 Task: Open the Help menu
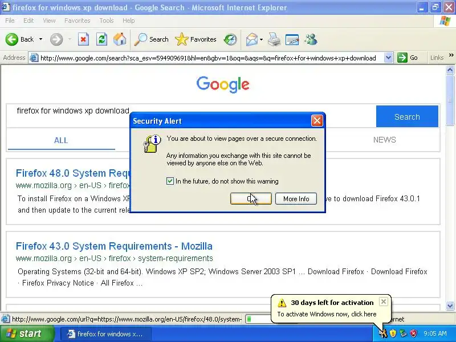(x=129, y=21)
